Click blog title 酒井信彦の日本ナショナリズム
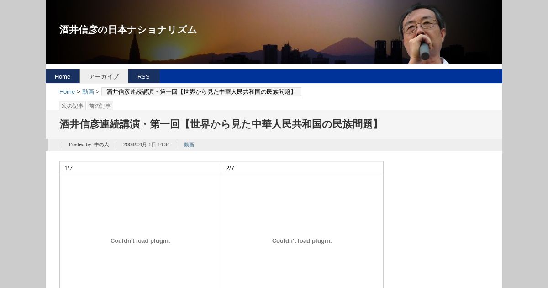 [x=128, y=30]
